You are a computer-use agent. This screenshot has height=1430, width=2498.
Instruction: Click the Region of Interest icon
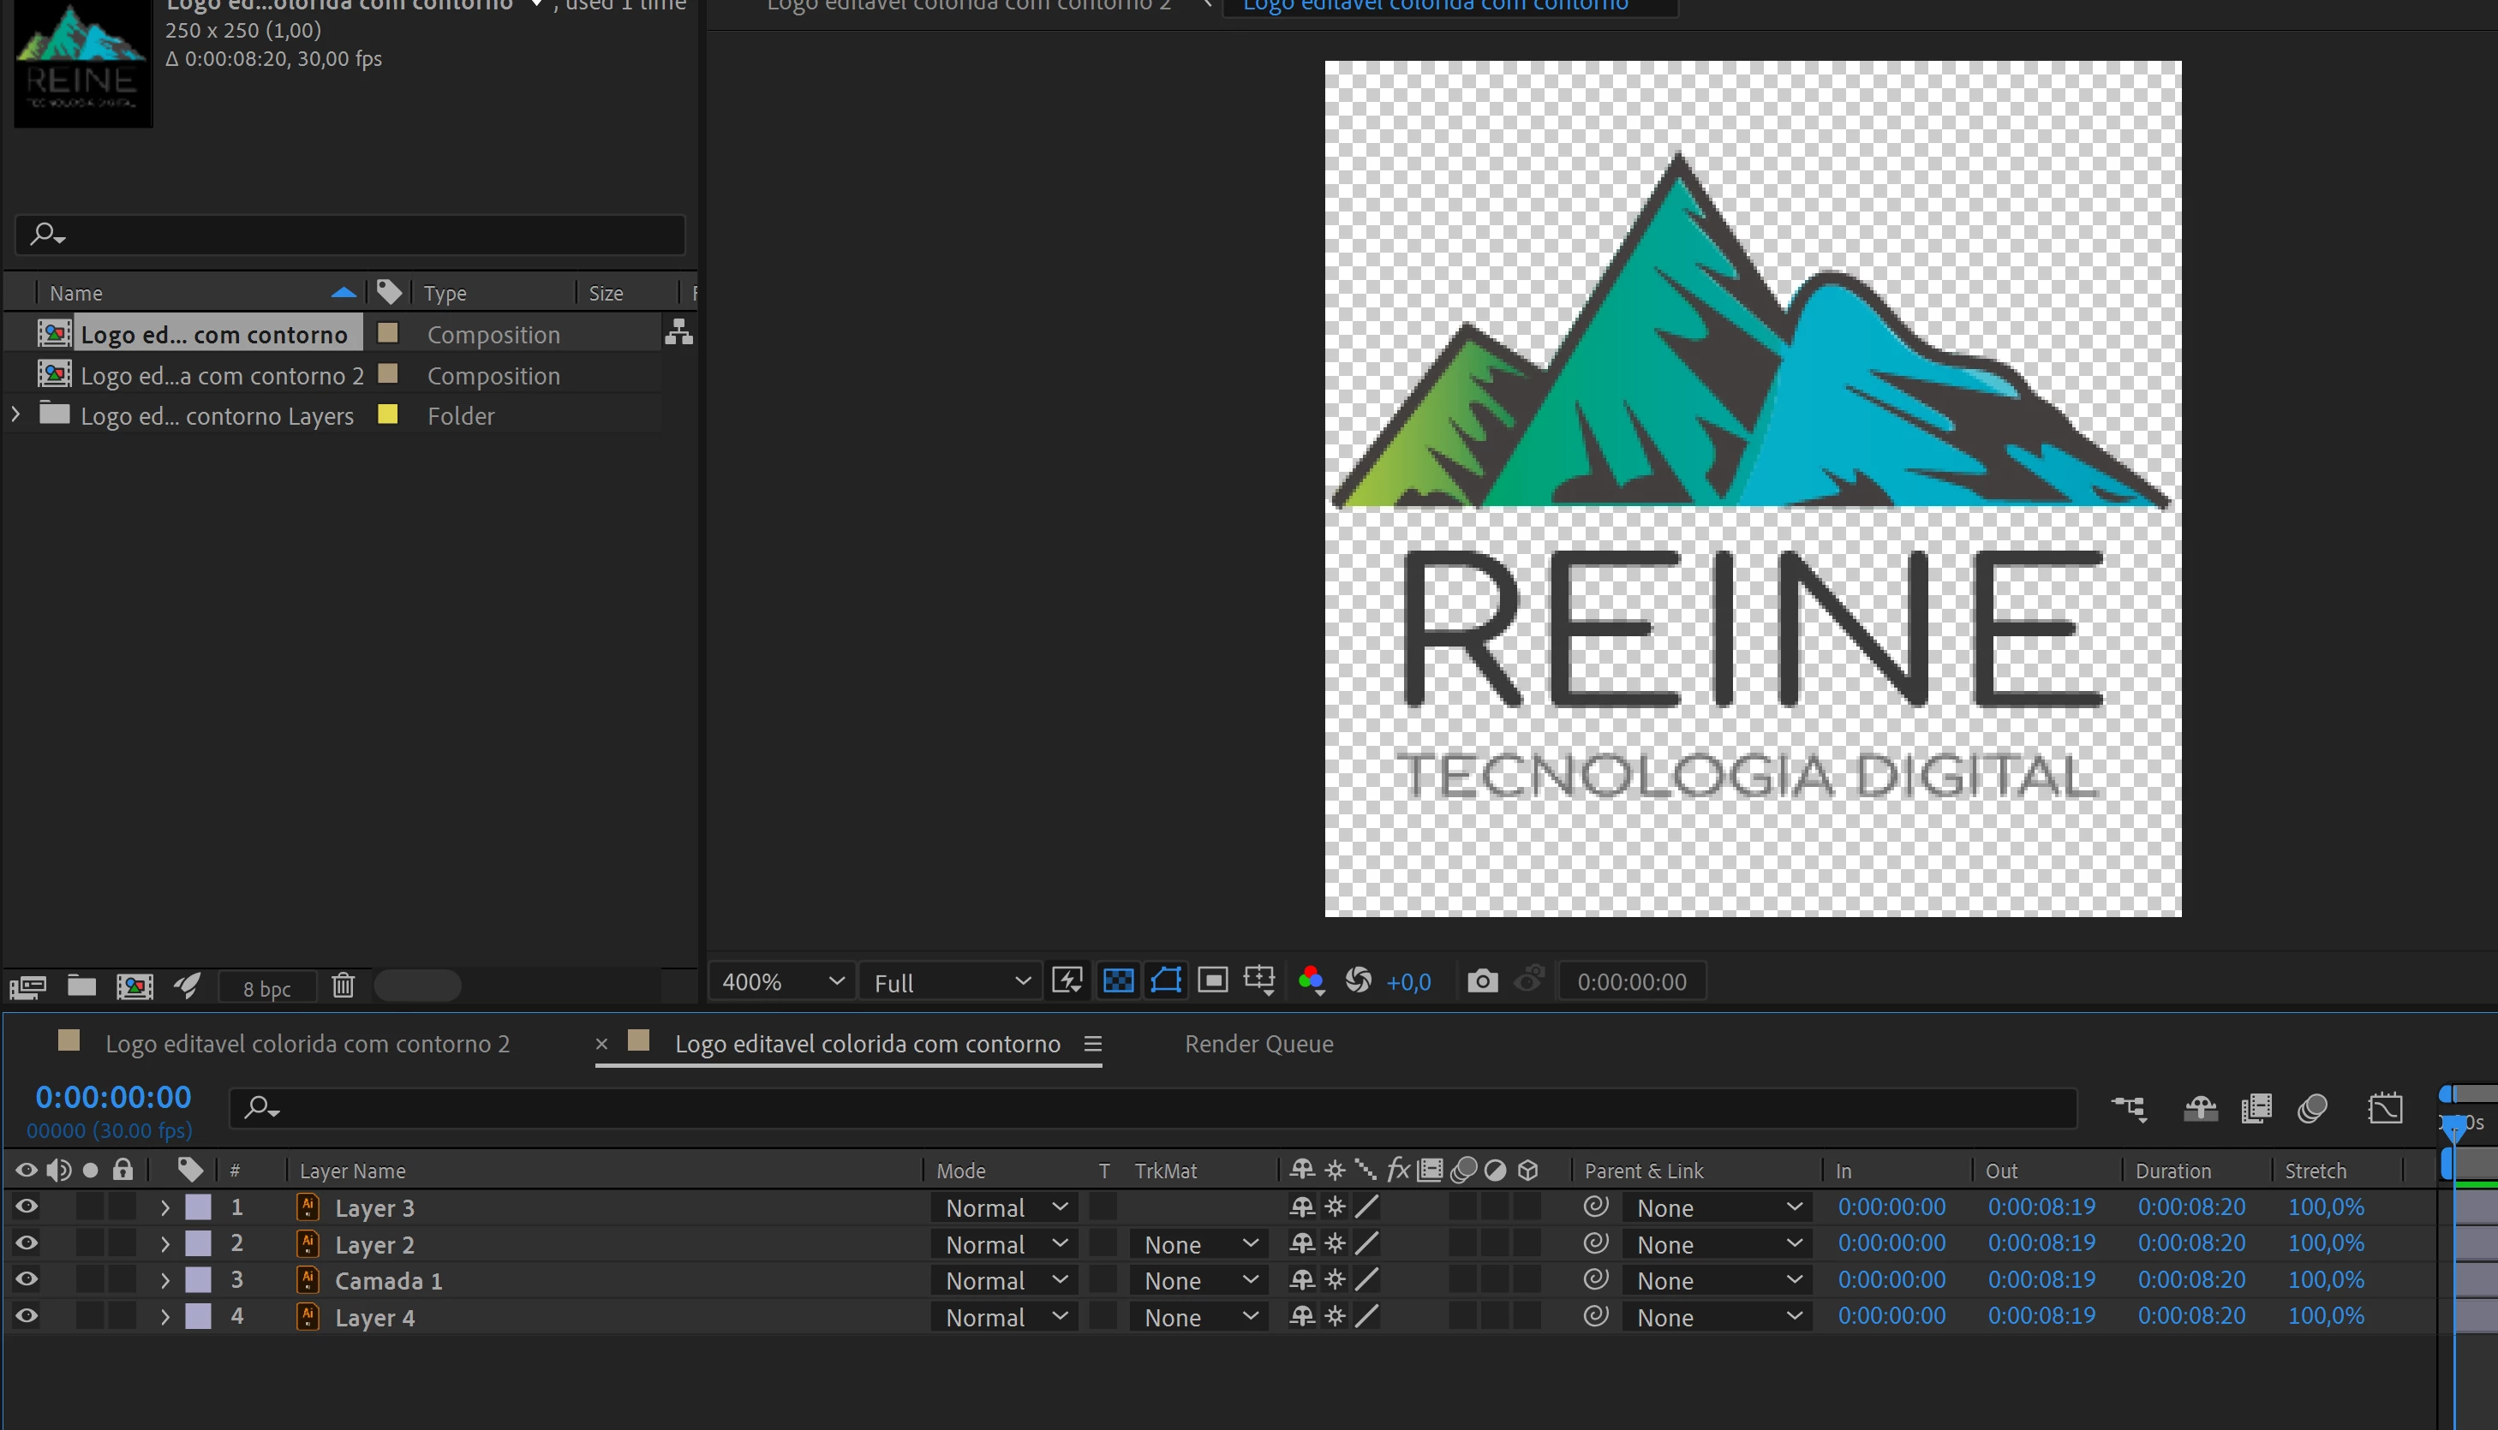(x=1213, y=980)
